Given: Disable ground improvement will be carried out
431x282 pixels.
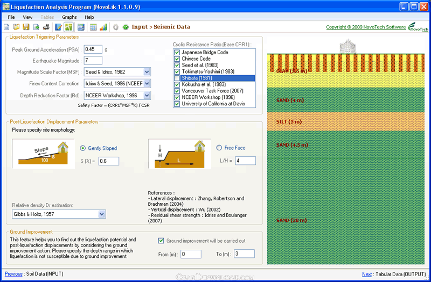Looking at the screenshot, I should [x=161, y=241].
